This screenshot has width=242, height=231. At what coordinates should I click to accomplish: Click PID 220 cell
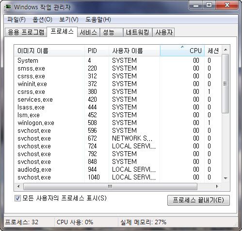tap(92, 68)
